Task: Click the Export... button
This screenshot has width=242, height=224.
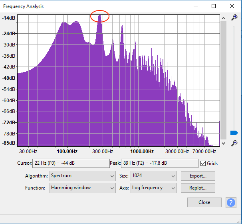Action: click(x=198, y=176)
